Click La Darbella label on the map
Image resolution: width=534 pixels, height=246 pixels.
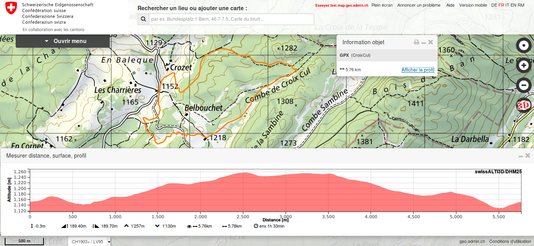coord(470,139)
